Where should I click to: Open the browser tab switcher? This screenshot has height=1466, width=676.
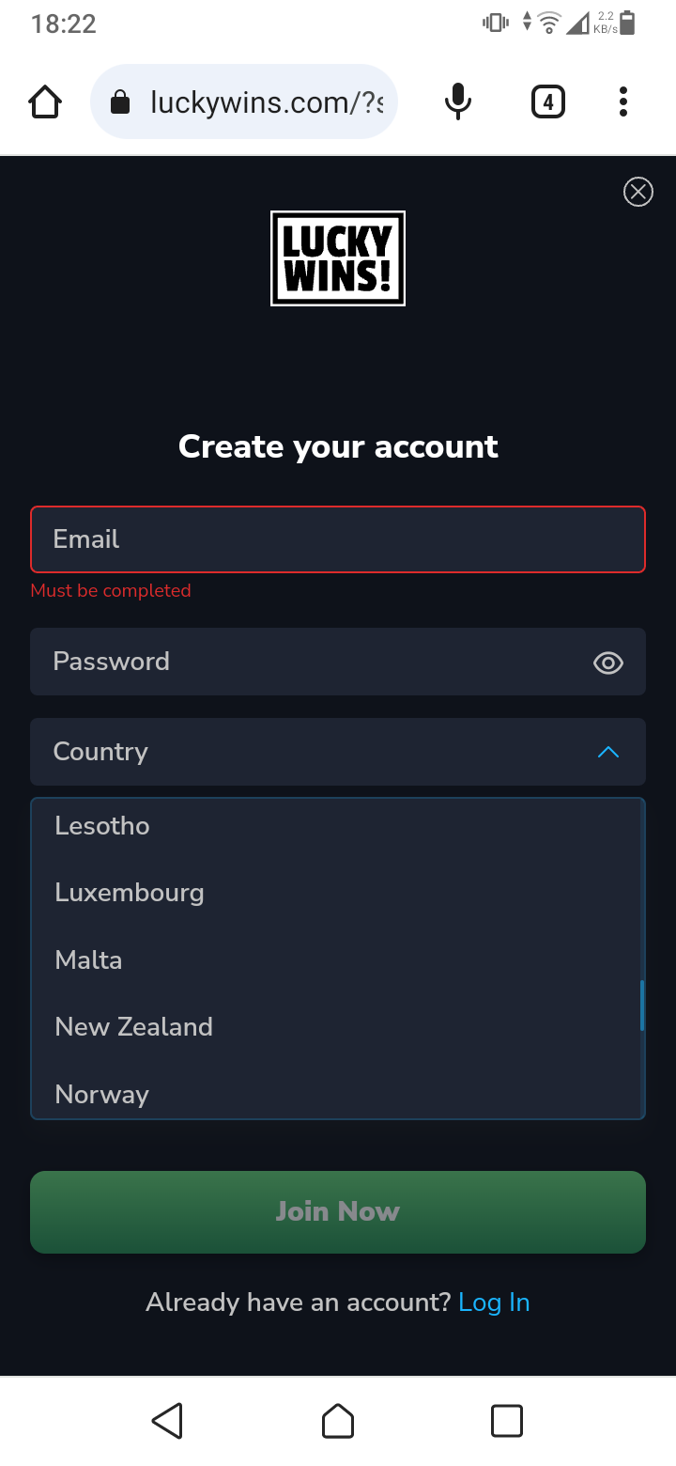coord(548,101)
